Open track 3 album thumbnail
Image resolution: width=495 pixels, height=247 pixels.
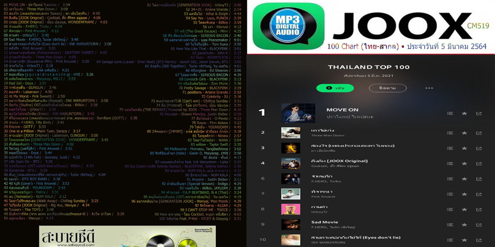pyautogui.click(x=291, y=148)
